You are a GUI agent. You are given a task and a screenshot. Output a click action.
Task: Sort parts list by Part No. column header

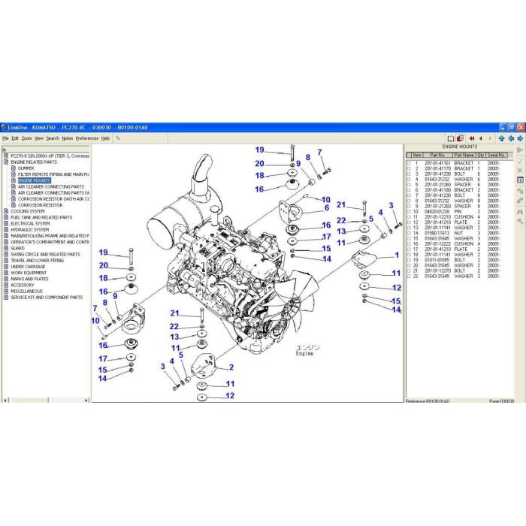click(437, 155)
